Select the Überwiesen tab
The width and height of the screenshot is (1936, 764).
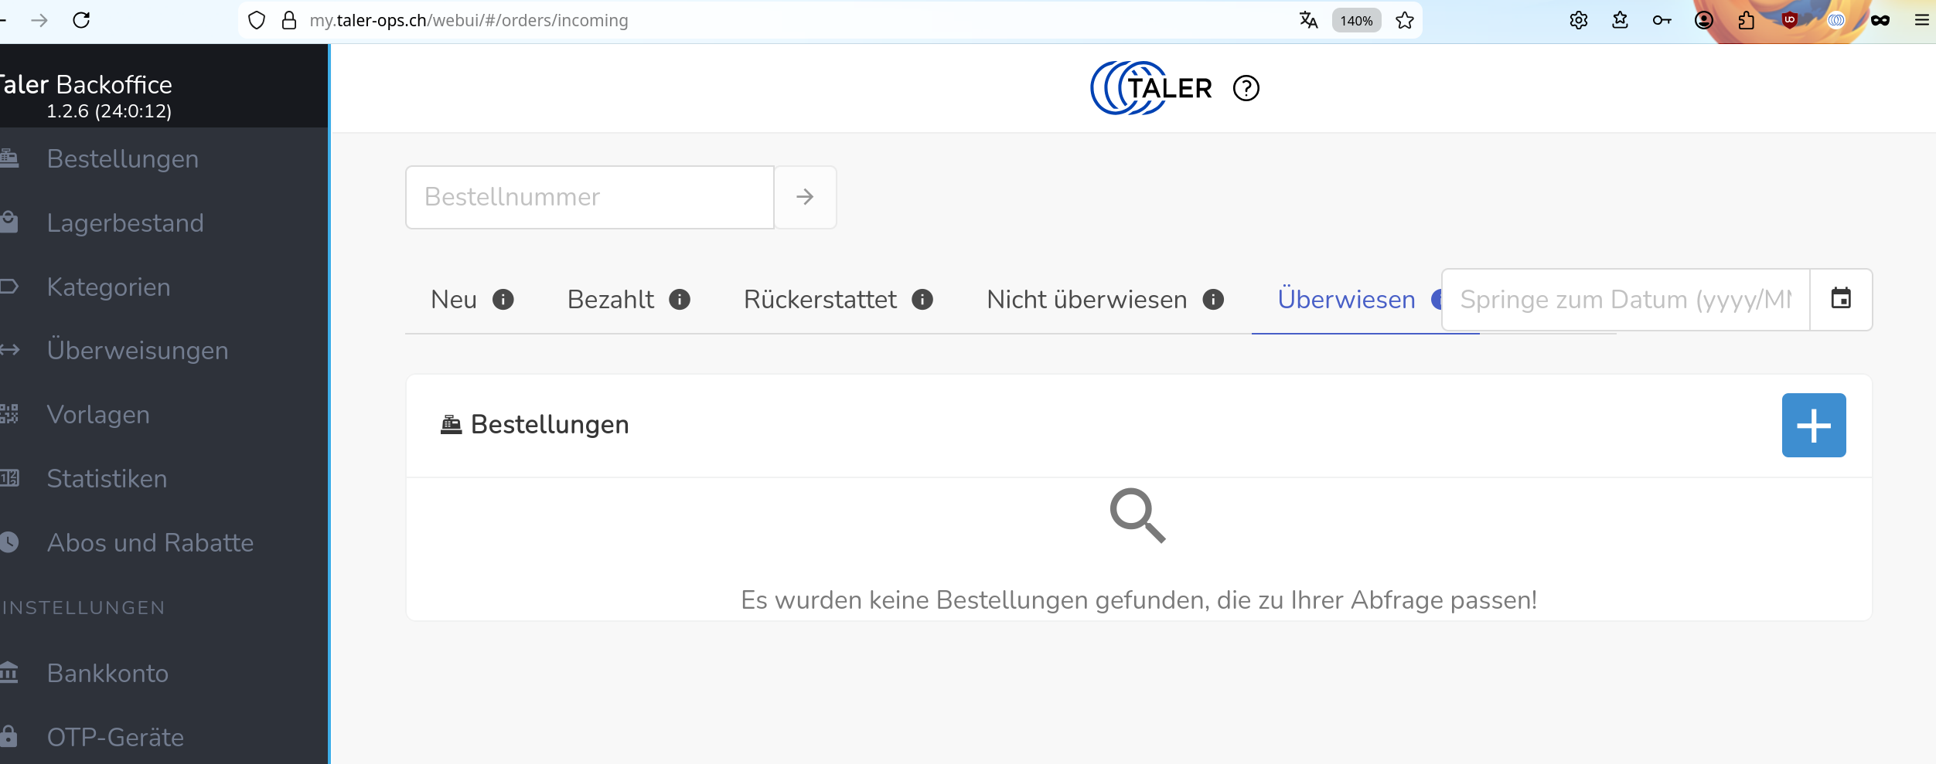point(1346,300)
